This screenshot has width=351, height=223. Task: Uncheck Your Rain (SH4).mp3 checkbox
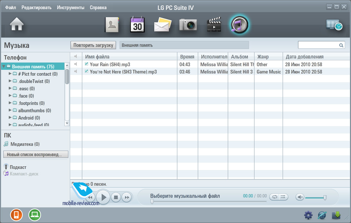click(x=86, y=64)
